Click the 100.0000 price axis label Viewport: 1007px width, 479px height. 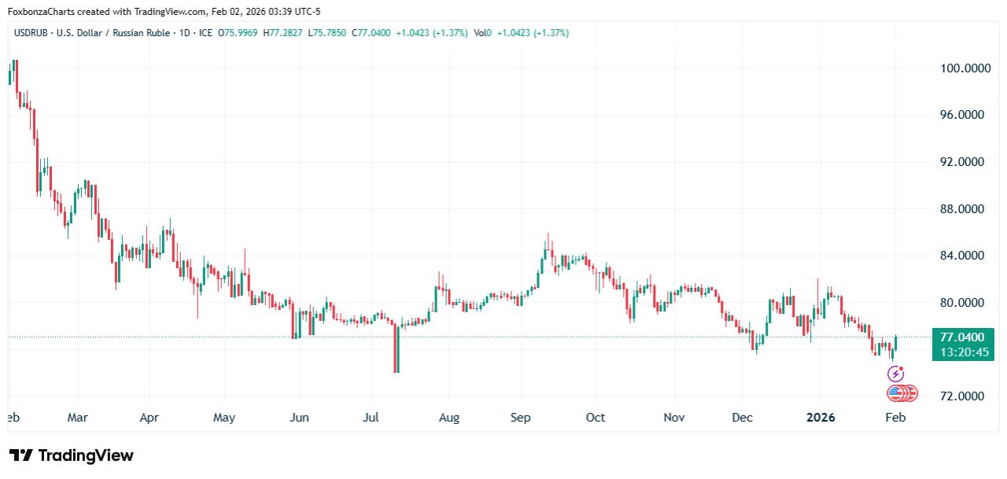(x=965, y=68)
